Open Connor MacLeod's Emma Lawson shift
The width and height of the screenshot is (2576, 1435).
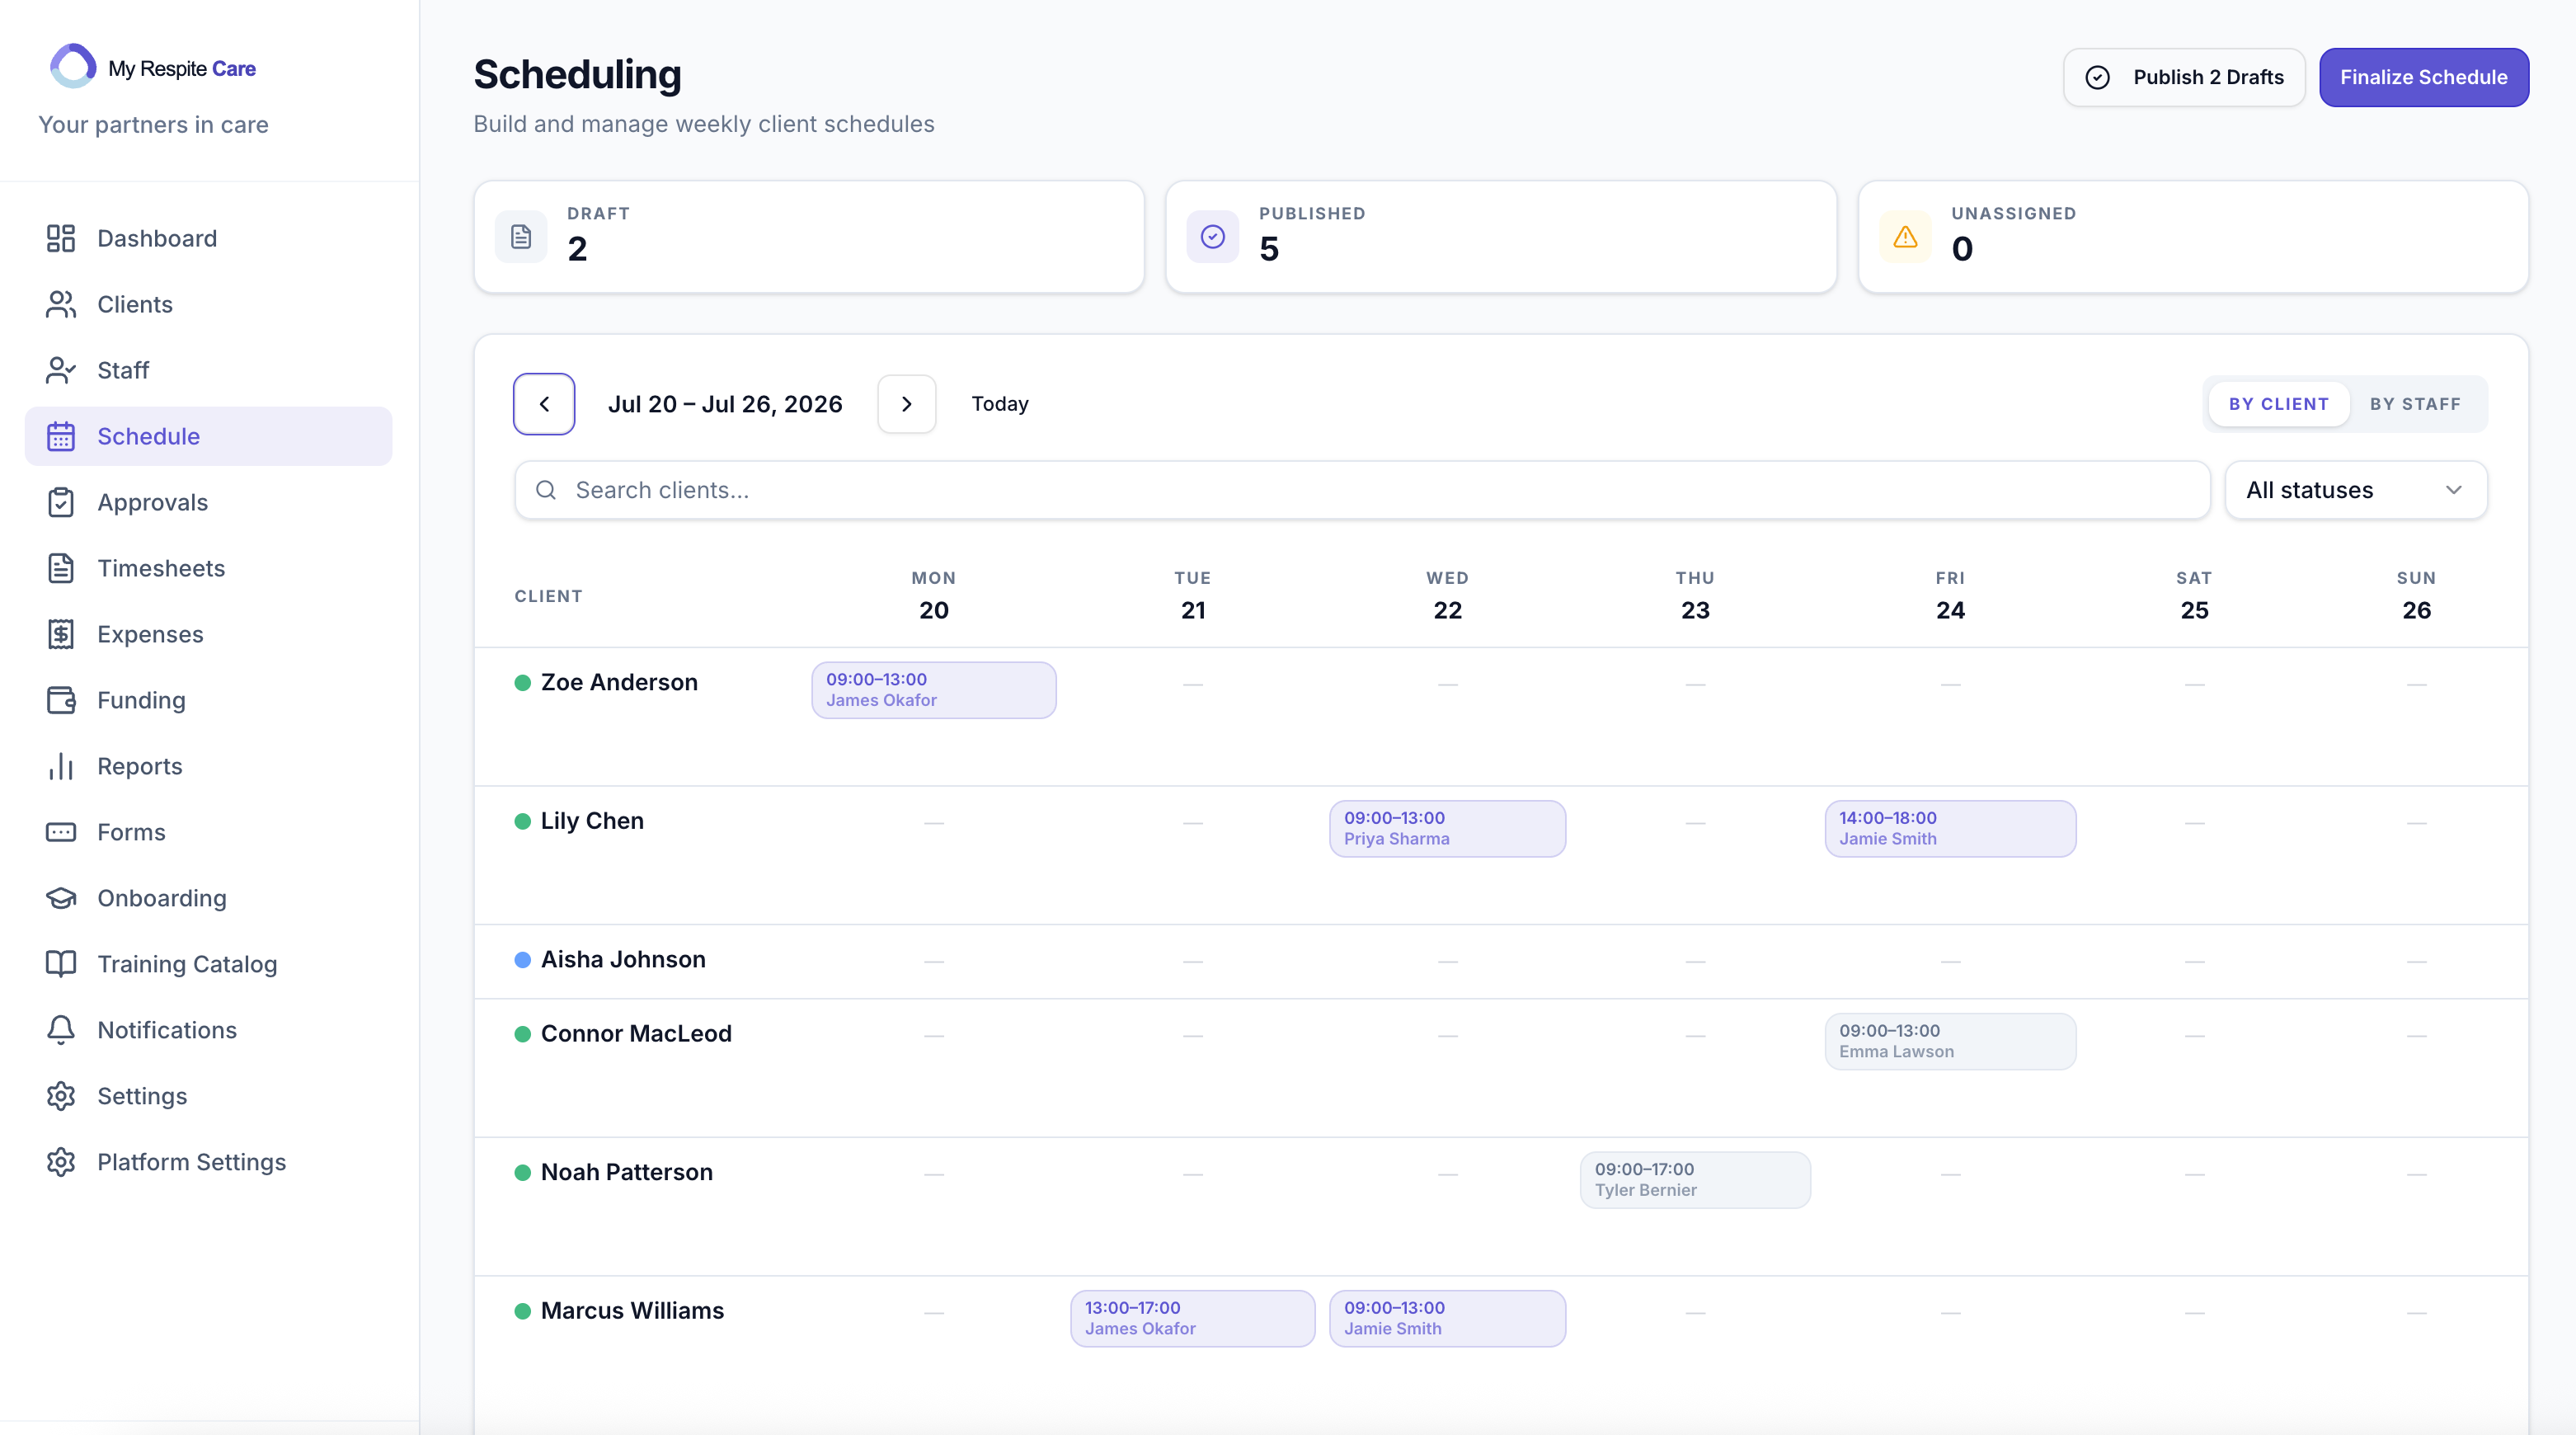[x=1950, y=1042]
